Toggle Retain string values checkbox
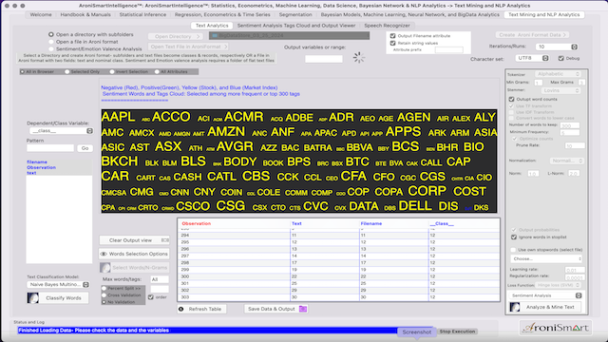 click(392, 43)
